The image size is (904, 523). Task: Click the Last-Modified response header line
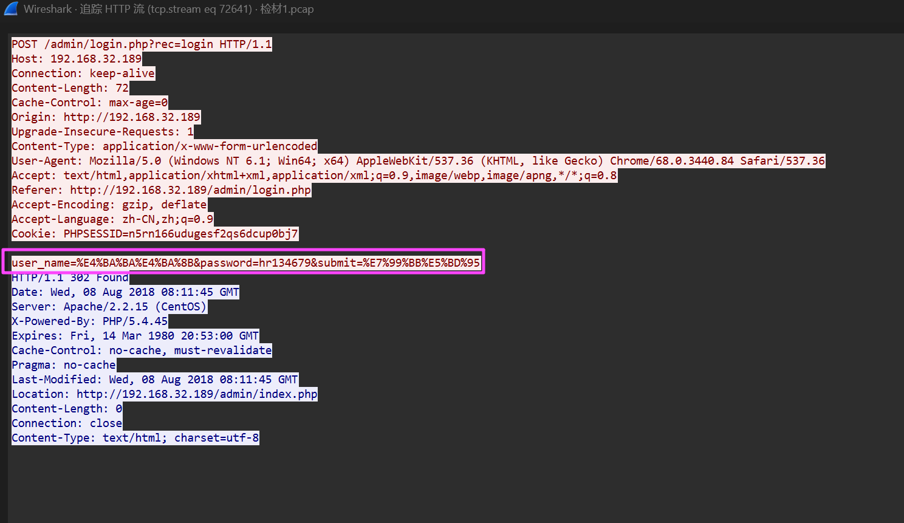[155, 380]
